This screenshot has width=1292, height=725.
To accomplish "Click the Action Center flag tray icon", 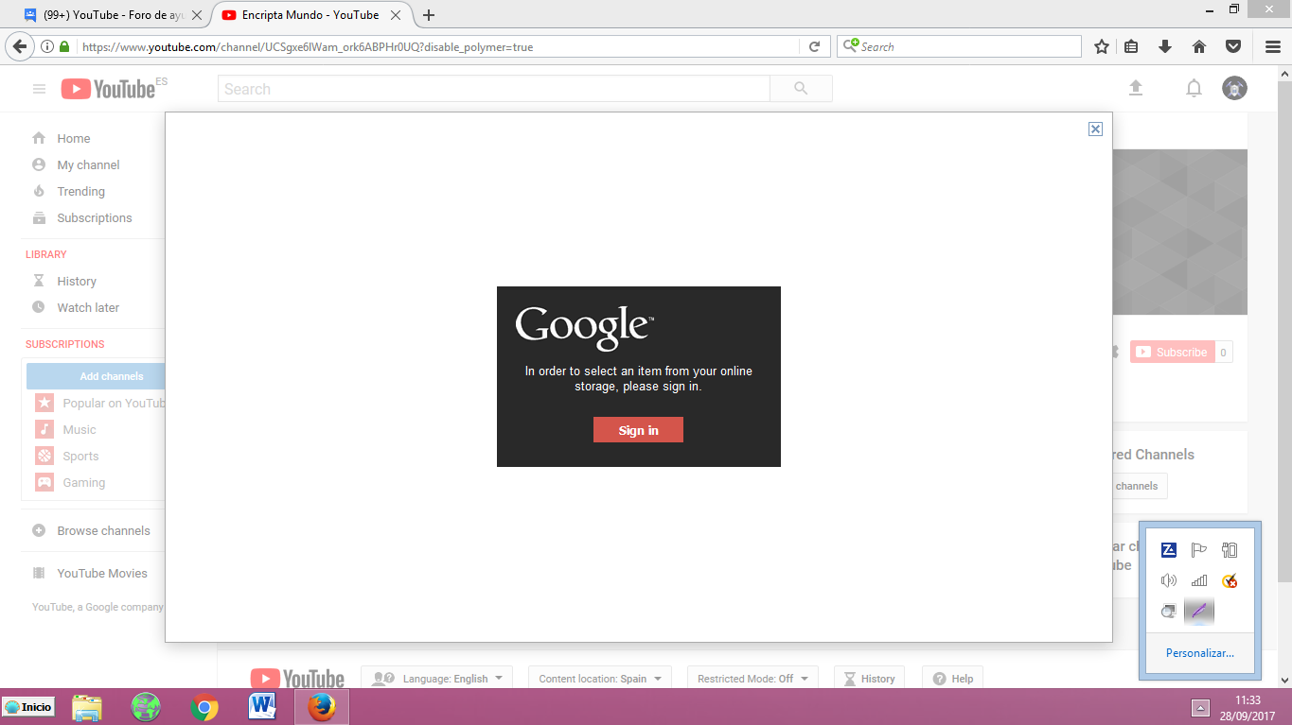I will (1199, 550).
